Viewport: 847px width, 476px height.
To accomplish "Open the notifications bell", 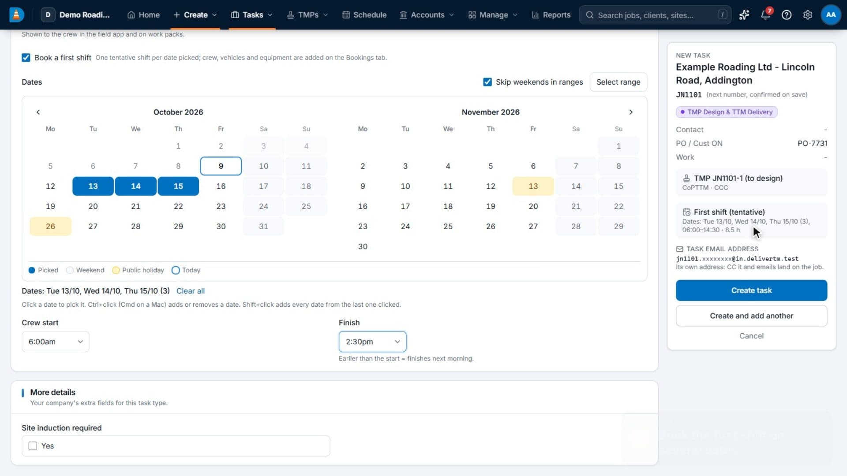I will point(765,15).
